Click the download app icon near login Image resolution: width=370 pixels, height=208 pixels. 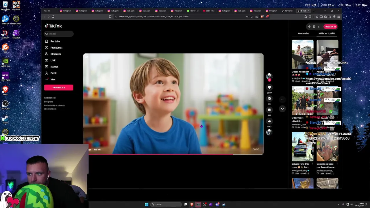(319, 27)
